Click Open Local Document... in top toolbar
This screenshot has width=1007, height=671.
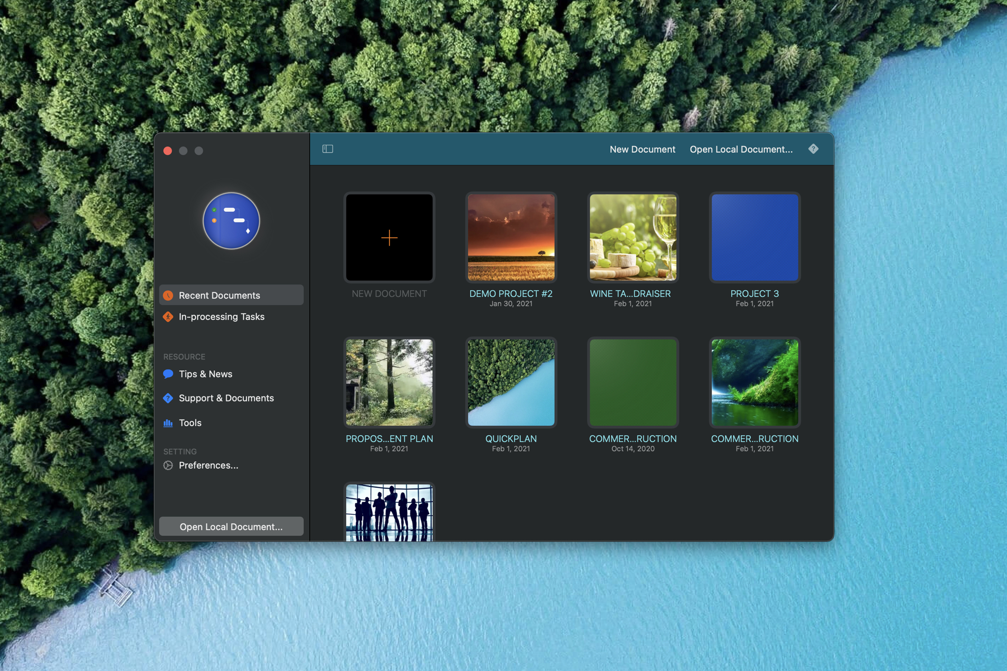coord(741,149)
